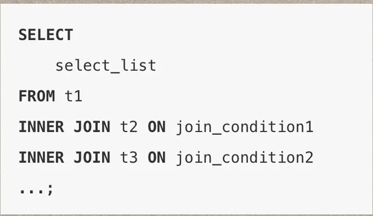
Task: Click the join_condition1 text
Action: click(244, 127)
